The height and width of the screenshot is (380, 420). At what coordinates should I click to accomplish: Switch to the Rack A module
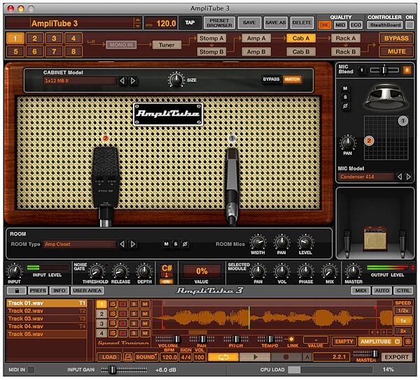pos(346,38)
